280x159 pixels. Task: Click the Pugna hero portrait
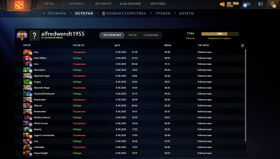[27, 82]
